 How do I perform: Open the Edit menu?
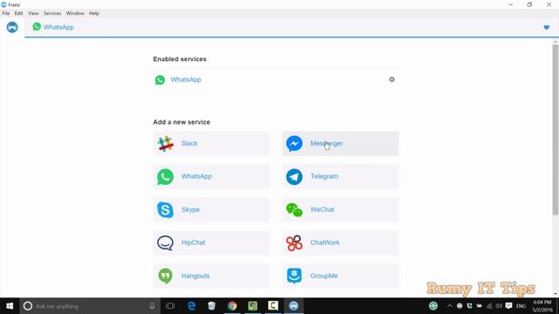coord(18,13)
